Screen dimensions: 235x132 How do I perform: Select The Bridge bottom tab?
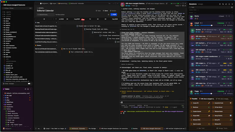coord(92,128)
